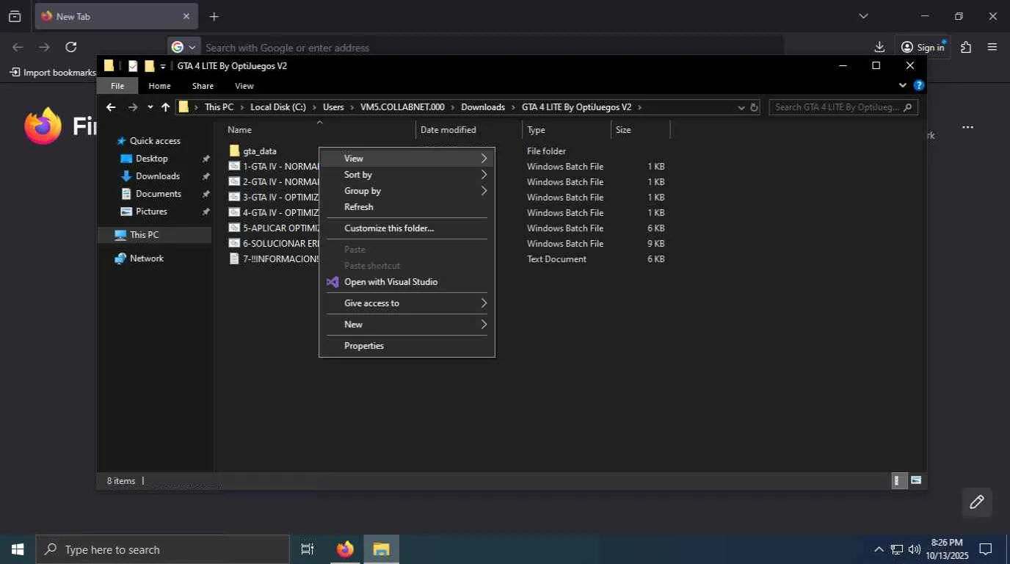Reload the page in Firefox
Screen dimensions: 1010x564
70,47
